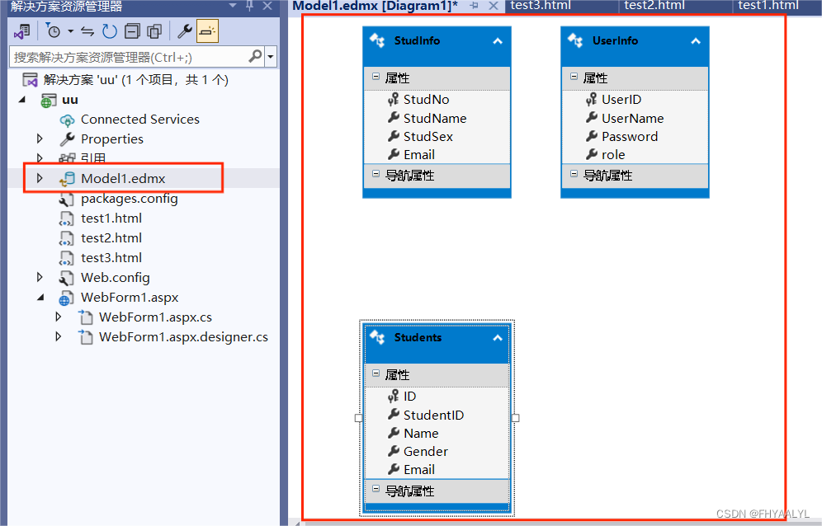Collapse 导航属性 section in Students entity
Screen dimensions: 822x526
coord(376,489)
